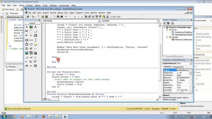This screenshot has width=212, height=119.
Task: Open the Menu Editor toolbar icon
Action: click(38, 17)
